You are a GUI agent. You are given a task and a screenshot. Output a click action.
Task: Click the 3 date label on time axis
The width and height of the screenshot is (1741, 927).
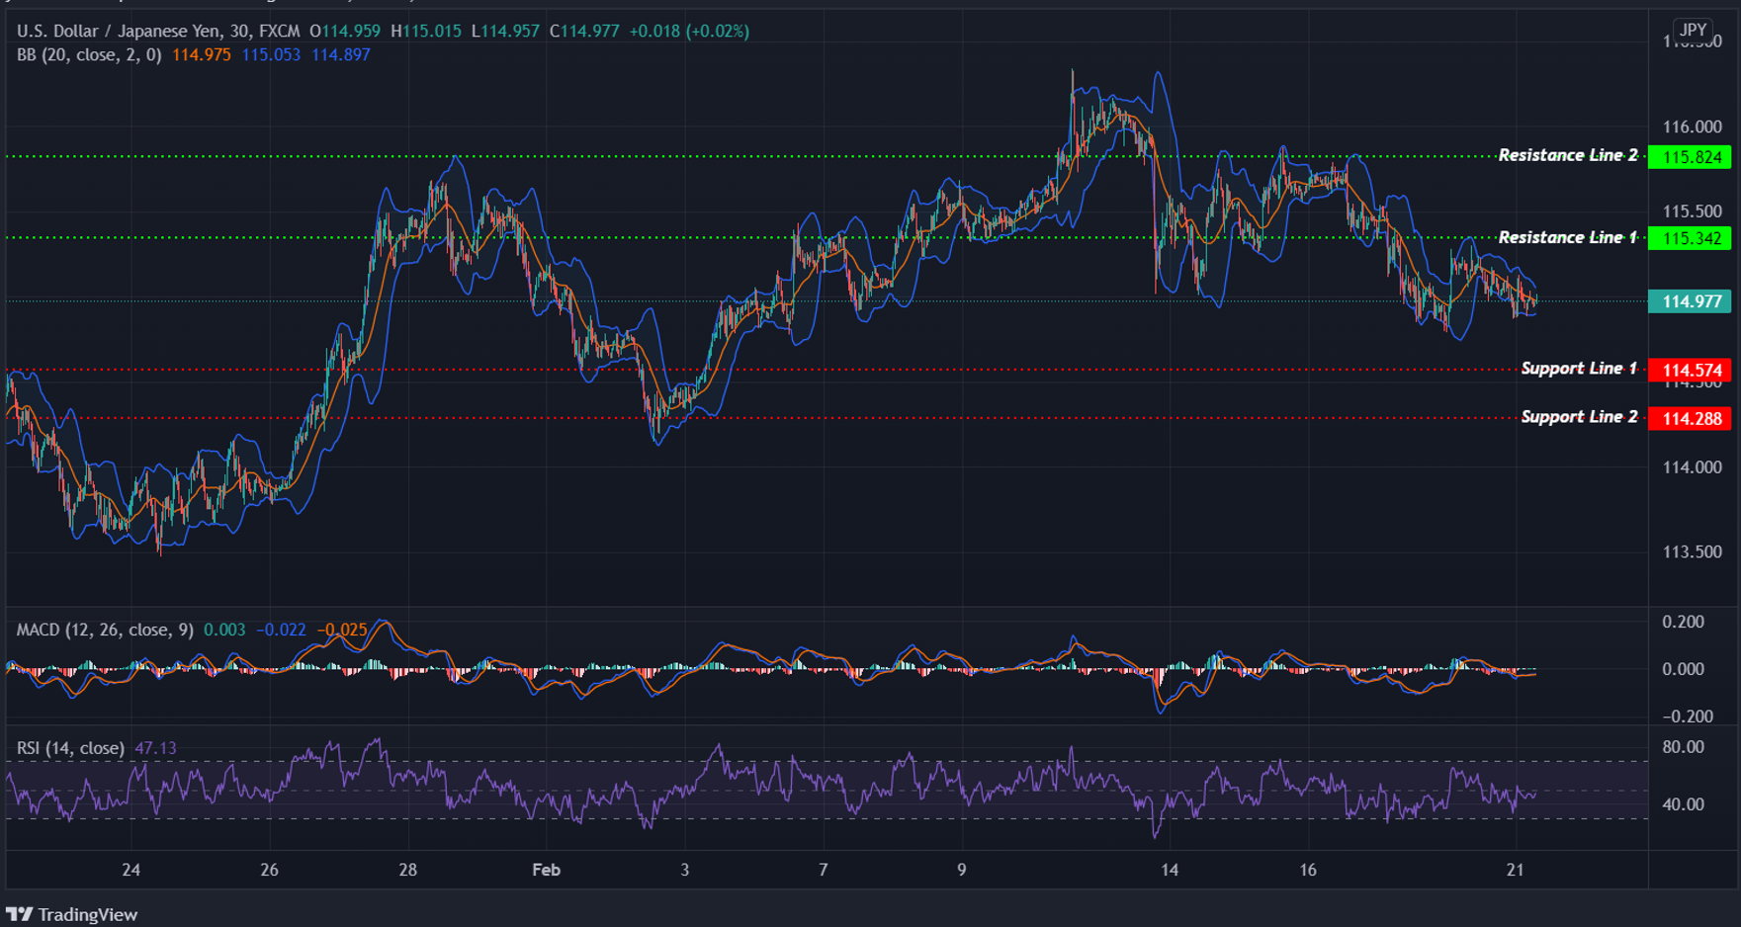[x=684, y=870]
